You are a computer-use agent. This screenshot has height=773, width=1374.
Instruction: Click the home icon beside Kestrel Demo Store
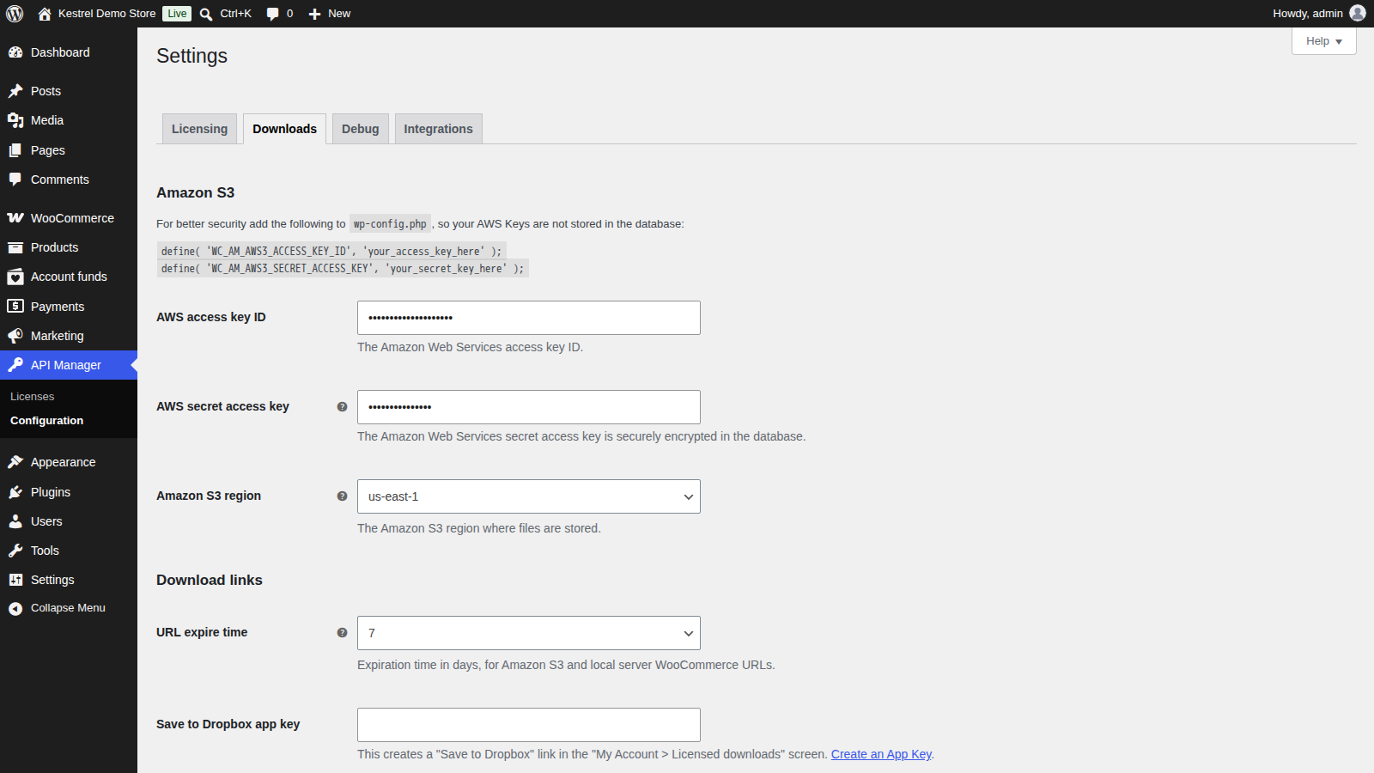(45, 14)
